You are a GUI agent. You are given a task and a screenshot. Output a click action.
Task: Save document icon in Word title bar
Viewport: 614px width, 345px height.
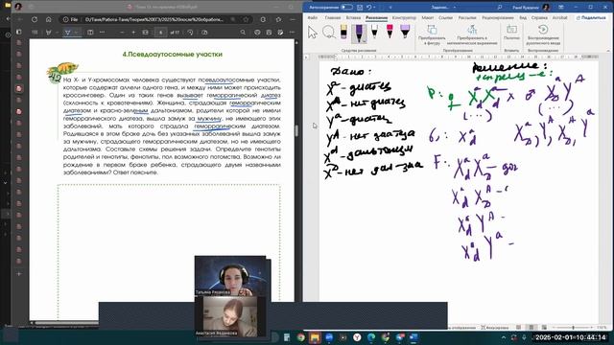pos(360,7)
